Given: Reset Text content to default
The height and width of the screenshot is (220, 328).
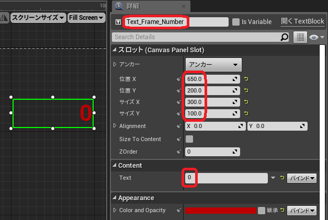Looking at the screenshot, I should [282, 178].
